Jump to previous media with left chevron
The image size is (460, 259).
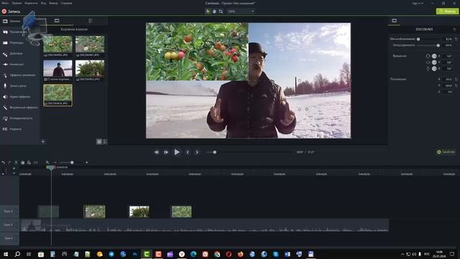point(188,152)
